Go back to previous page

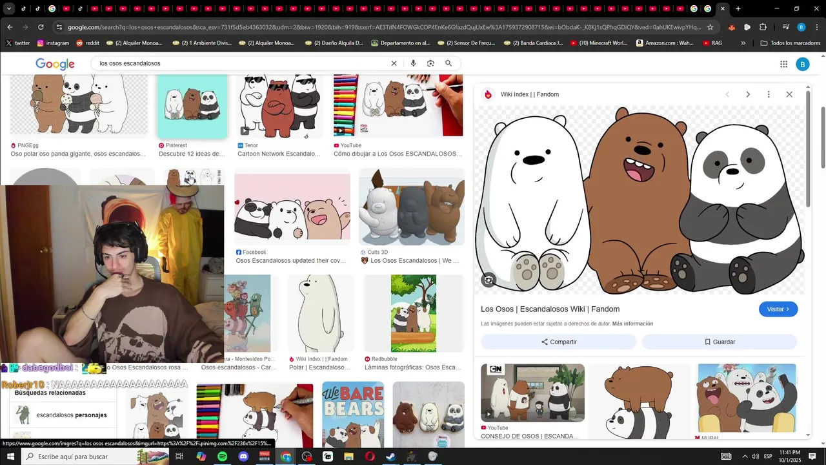pyautogui.click(x=10, y=27)
